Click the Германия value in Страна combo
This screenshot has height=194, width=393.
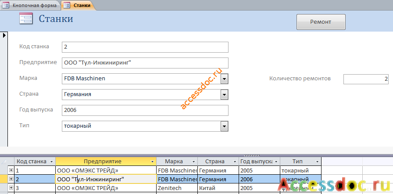coord(78,94)
